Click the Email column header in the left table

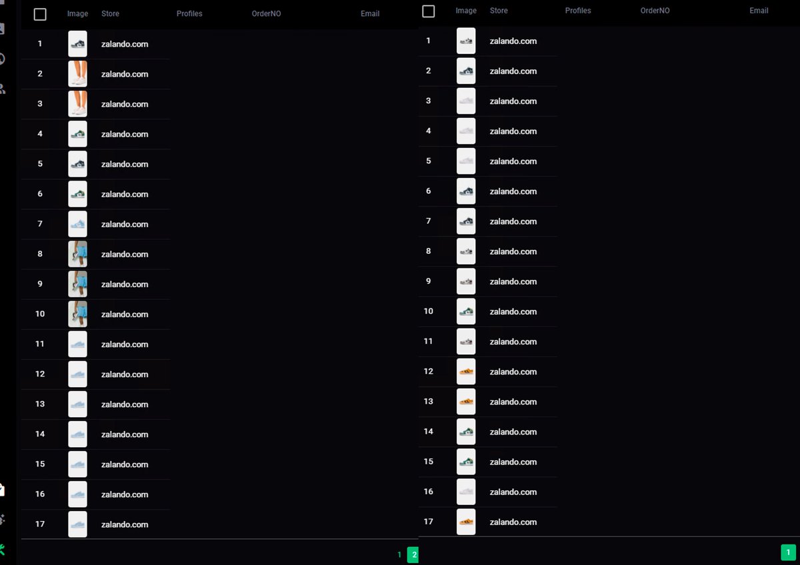pos(370,13)
